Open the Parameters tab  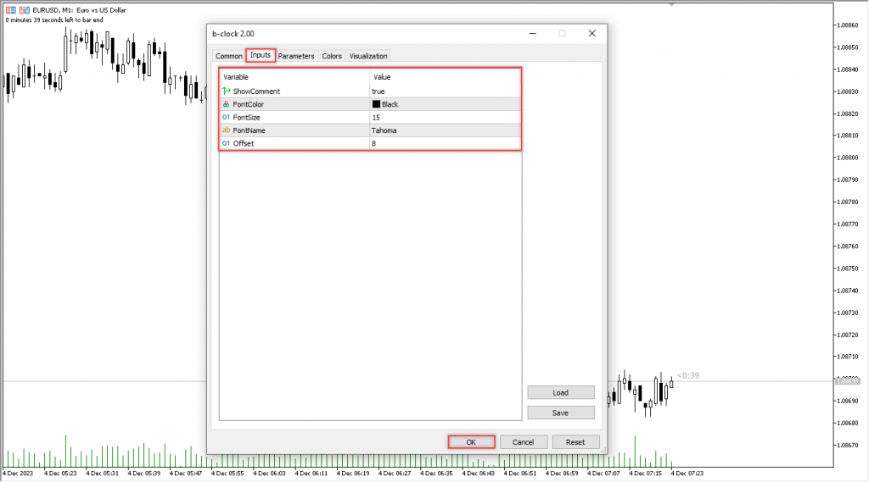coord(296,56)
